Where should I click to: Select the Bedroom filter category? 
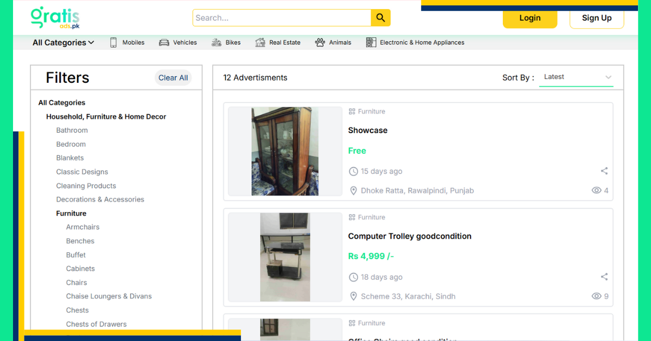[x=71, y=145]
